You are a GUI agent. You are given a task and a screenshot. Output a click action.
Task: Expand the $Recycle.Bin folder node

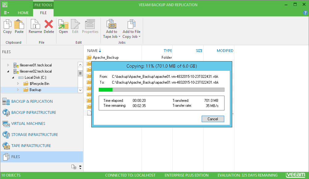pos(18,84)
